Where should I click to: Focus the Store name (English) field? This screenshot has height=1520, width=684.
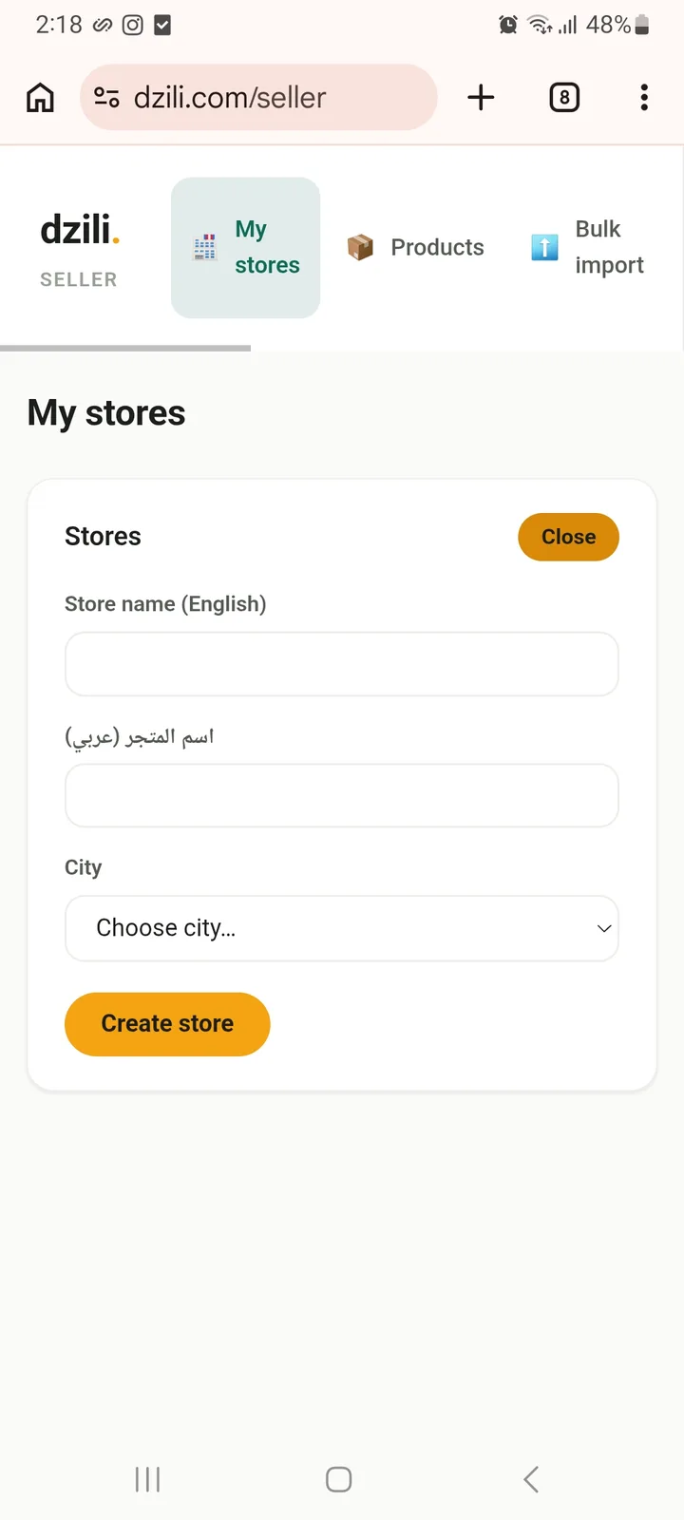click(342, 664)
